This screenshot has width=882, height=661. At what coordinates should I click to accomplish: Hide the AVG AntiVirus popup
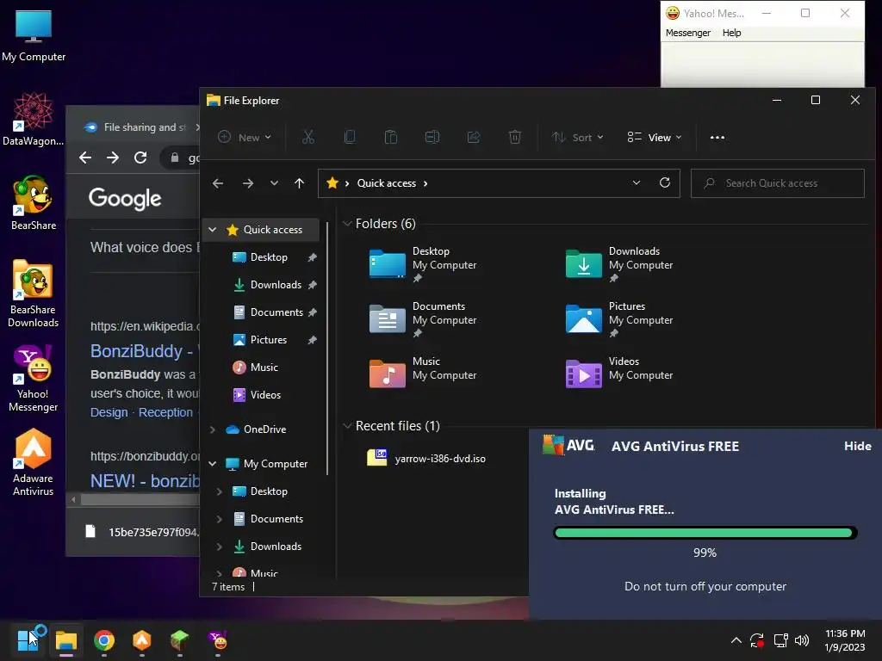[857, 447]
